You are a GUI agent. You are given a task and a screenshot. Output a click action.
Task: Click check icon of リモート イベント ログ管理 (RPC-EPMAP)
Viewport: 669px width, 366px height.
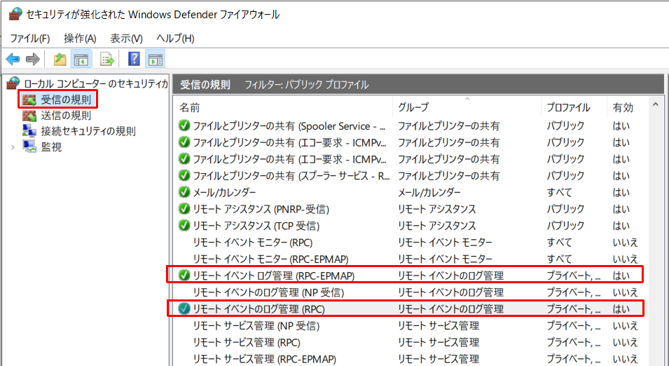coord(184,276)
